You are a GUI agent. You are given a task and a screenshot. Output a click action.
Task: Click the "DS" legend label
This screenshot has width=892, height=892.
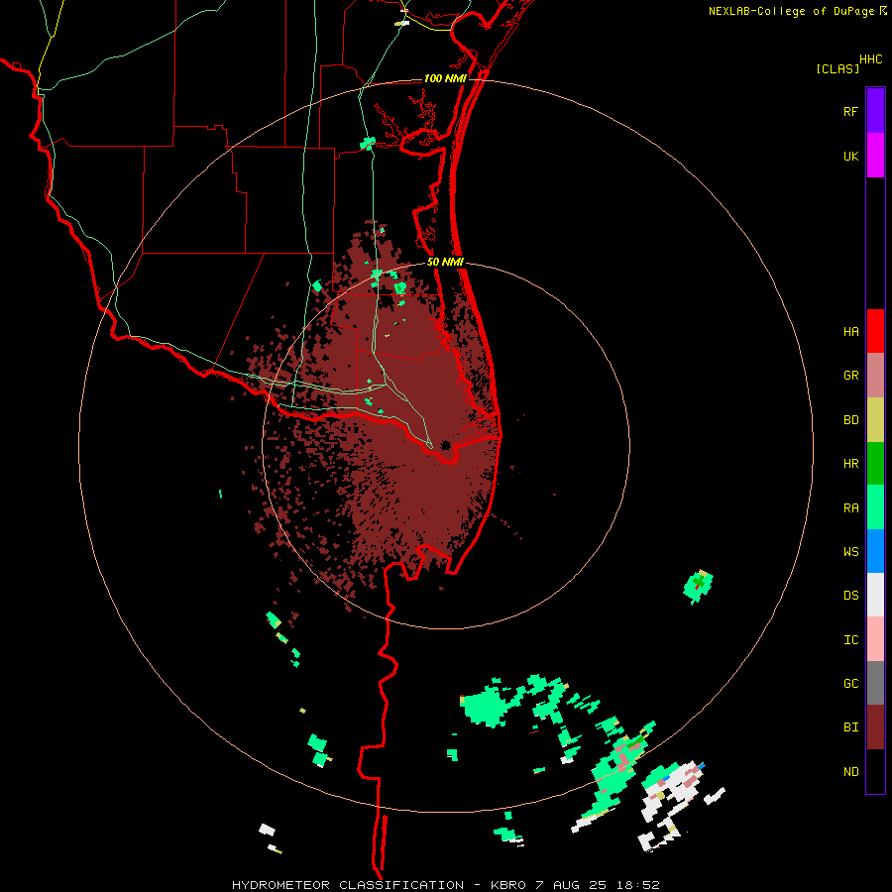[x=850, y=596]
